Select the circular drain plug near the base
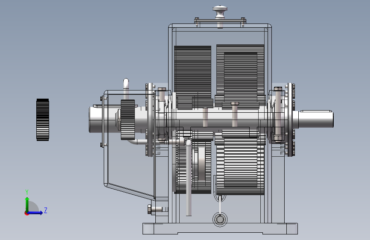This screenshot has height=240, width=370. pyautogui.click(x=220, y=220)
